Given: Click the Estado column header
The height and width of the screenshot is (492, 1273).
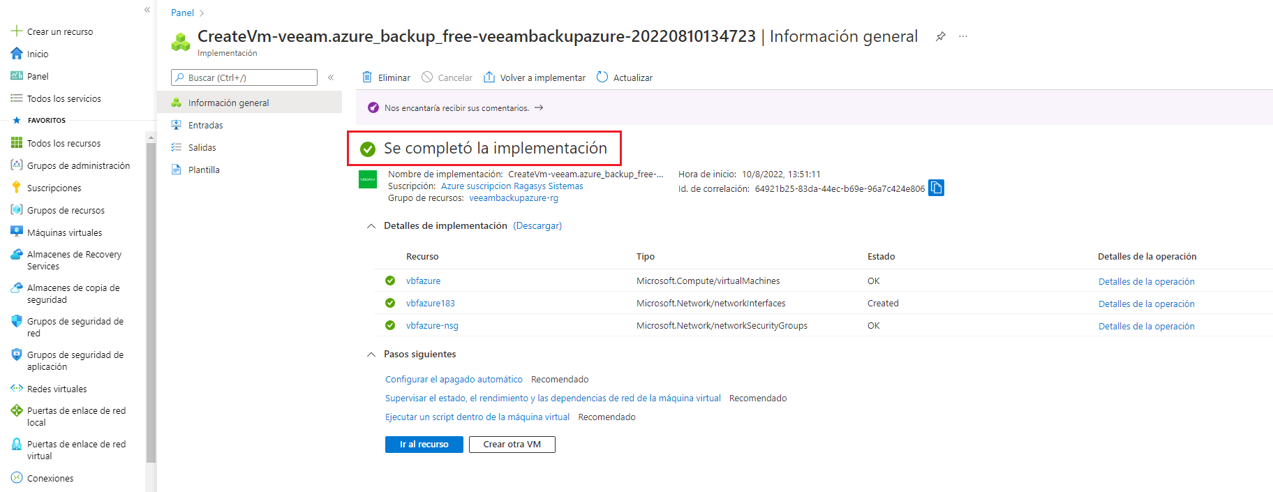Looking at the screenshot, I should 881,256.
